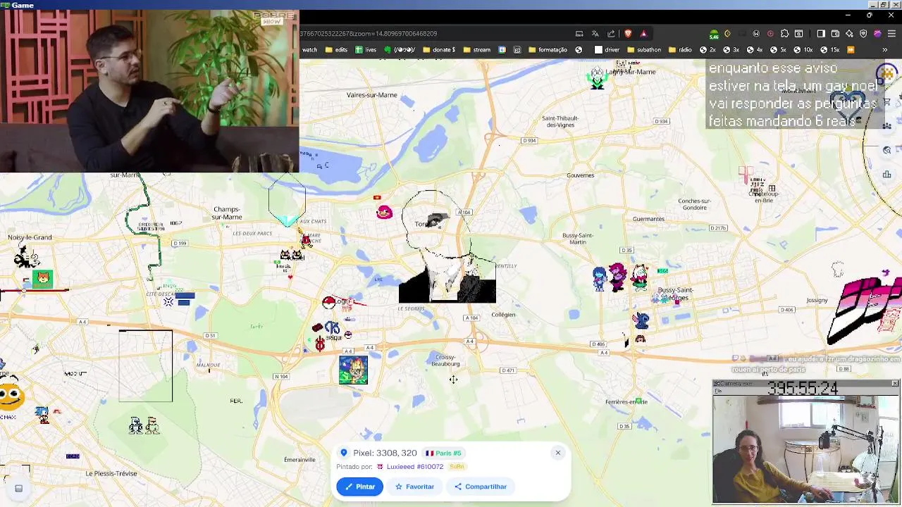Click the Brave VPN shield icon
Viewport: 902px width, 507px height.
pos(863,33)
